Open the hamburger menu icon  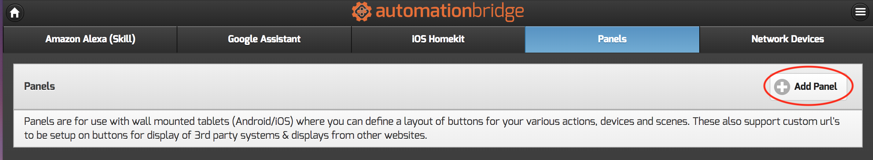pyautogui.click(x=860, y=12)
